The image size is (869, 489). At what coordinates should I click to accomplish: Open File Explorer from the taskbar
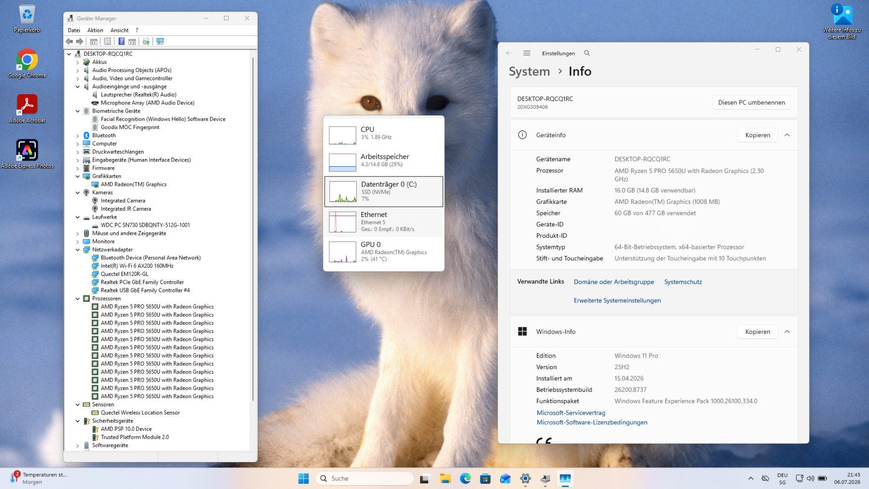(445, 479)
